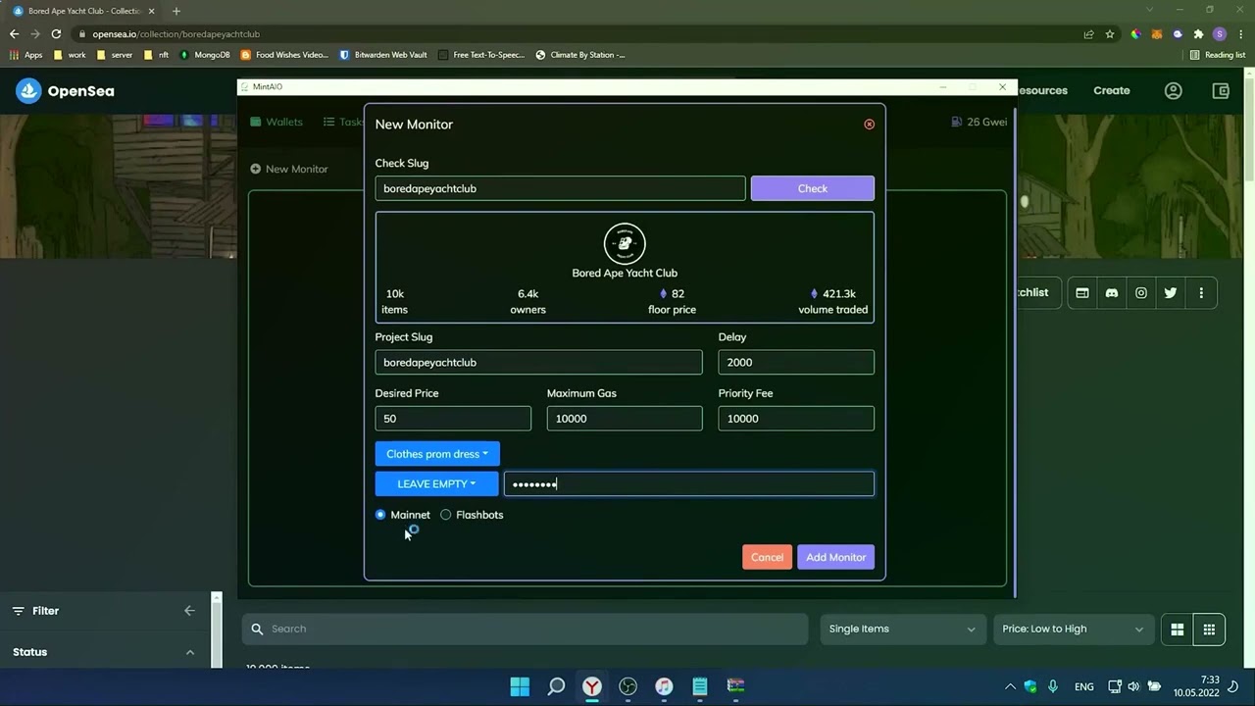Open the Apps bookmarks shortcut
Viewport: 1255px width, 706px height.
coord(26,55)
